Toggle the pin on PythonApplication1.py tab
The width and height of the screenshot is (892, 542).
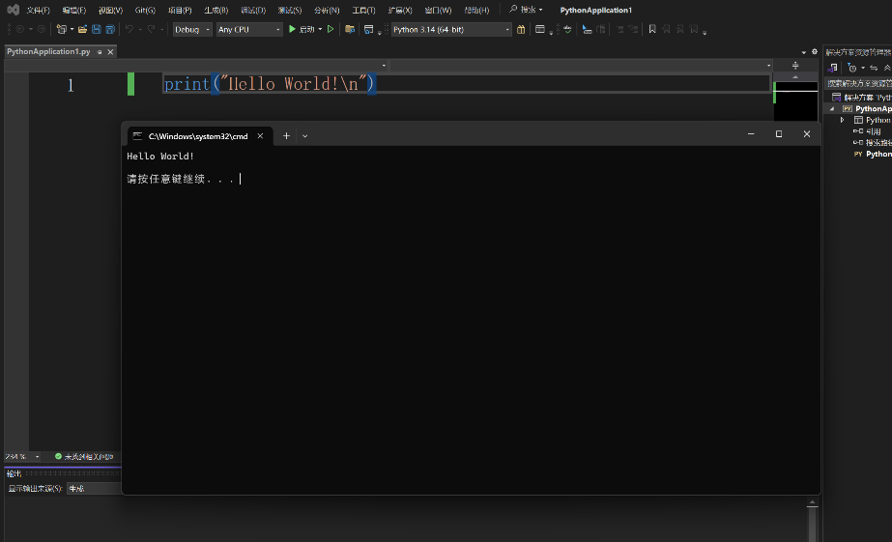coord(100,52)
